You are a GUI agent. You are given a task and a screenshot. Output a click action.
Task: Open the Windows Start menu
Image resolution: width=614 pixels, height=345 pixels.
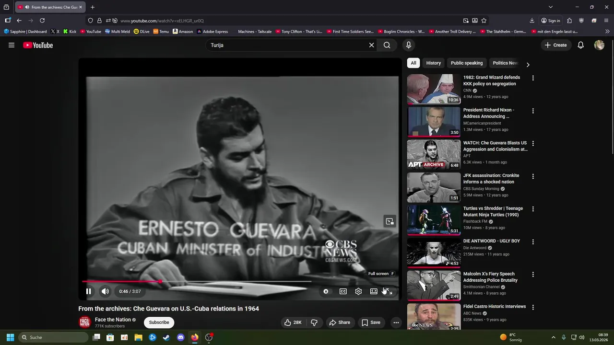(x=10, y=337)
